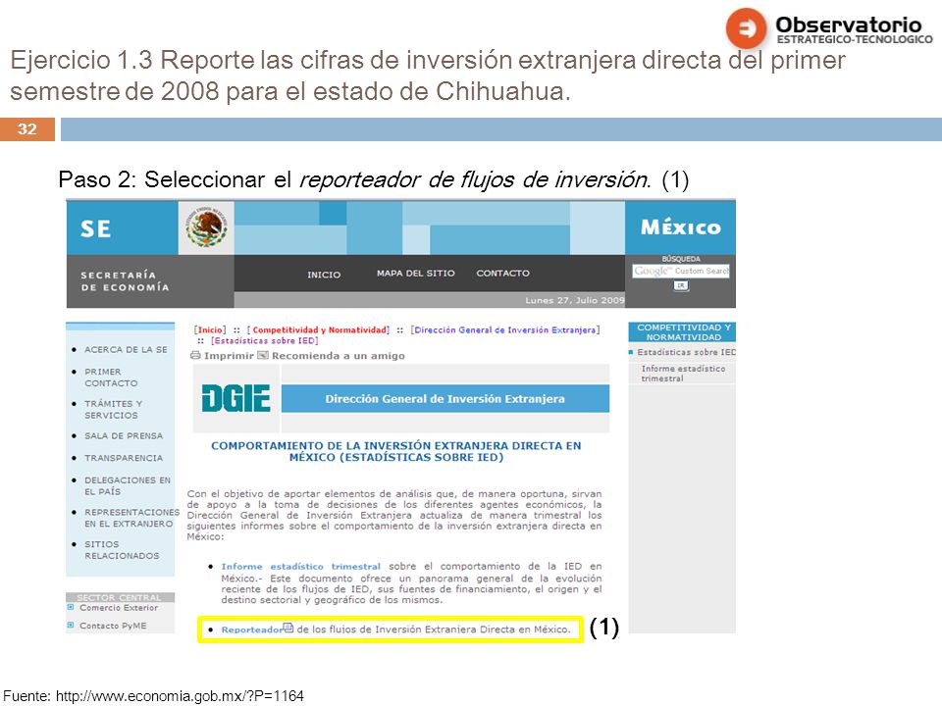Click the COMPETITIVIDAD Y NORMATIVIDAD panel header
Image resolution: width=942 pixels, height=706 pixels.
point(682,332)
